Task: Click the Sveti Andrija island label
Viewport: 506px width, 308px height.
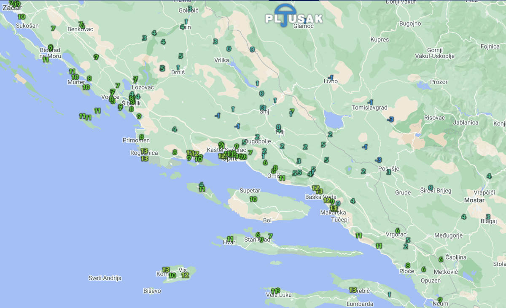Action: (x=105, y=278)
